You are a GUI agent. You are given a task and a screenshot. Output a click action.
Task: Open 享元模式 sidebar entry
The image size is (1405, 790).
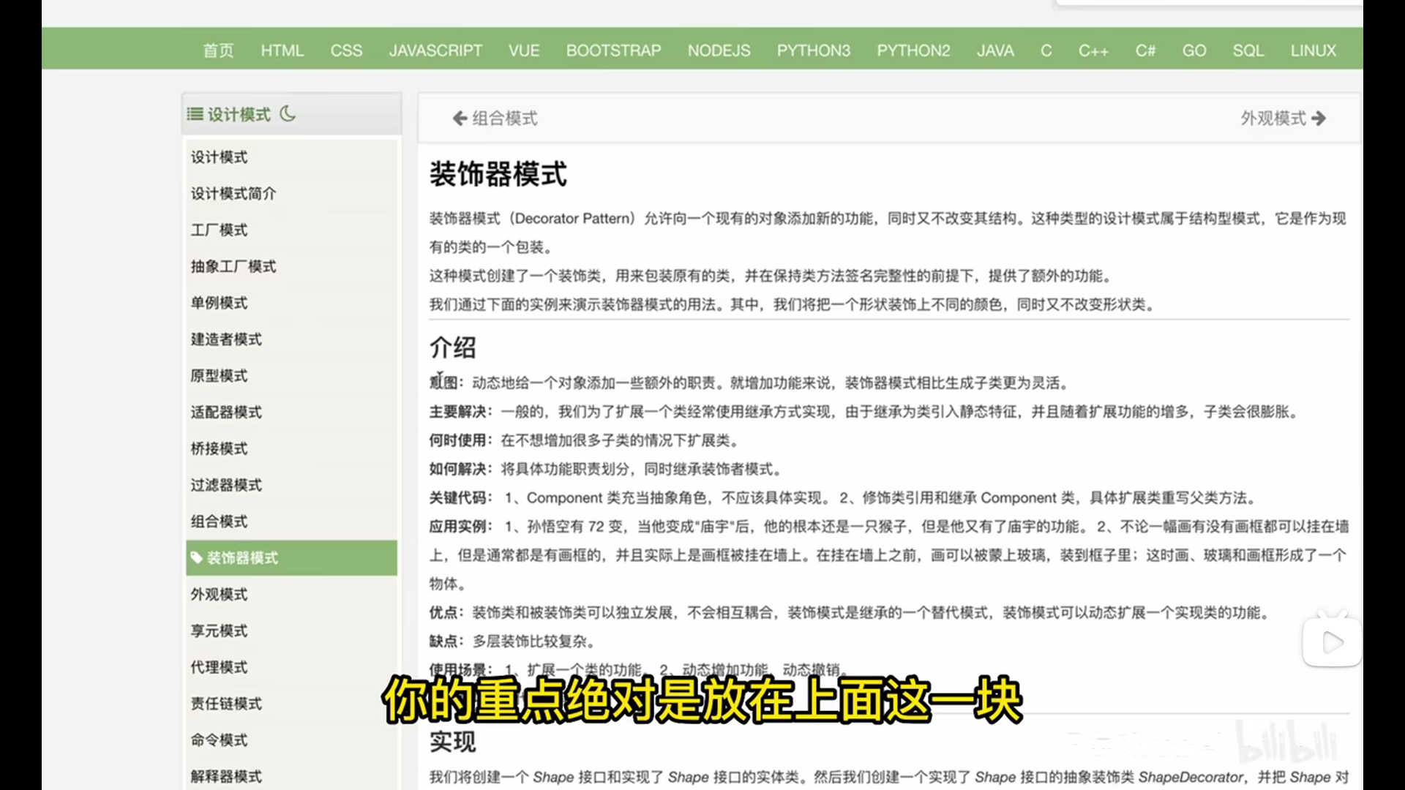[x=219, y=631]
